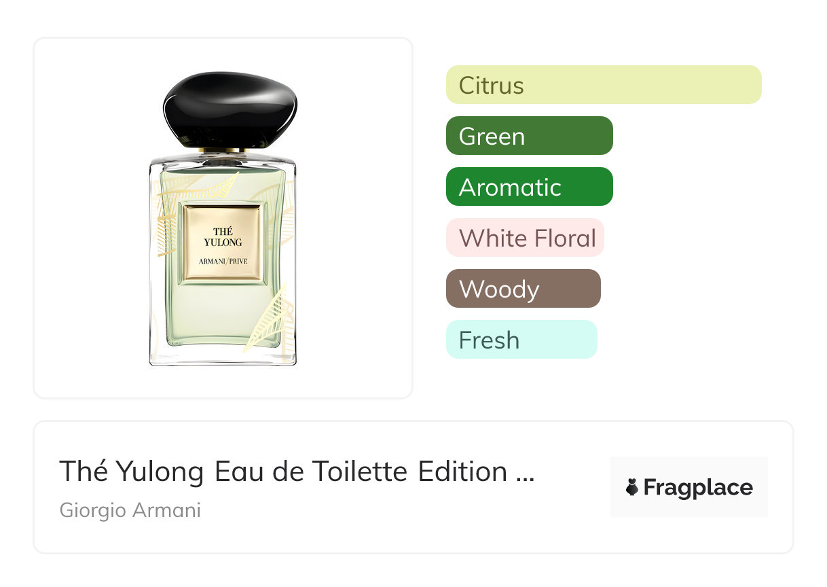Open Thé Yulong Eau de Toilette title
Viewport: 827px width, 587px height.
pyautogui.click(x=297, y=472)
